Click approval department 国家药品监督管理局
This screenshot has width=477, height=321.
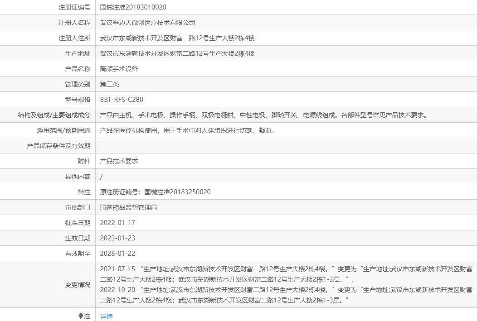(128, 207)
